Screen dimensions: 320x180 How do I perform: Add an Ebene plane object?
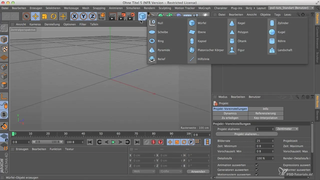[197, 32]
